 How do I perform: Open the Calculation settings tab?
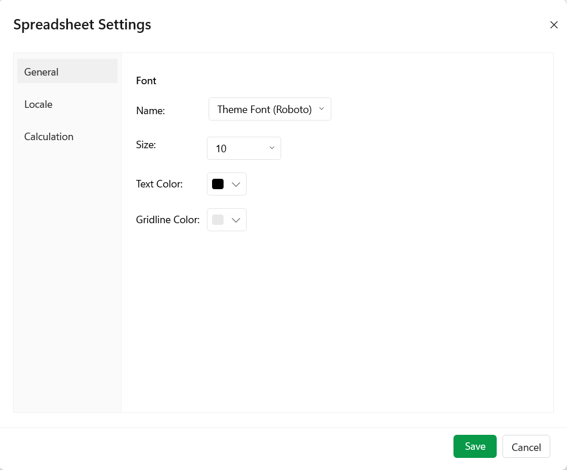click(49, 137)
